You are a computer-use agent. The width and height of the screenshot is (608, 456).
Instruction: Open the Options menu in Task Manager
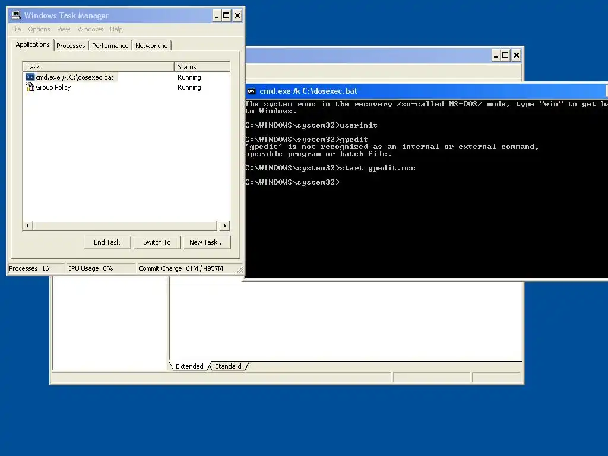39,30
